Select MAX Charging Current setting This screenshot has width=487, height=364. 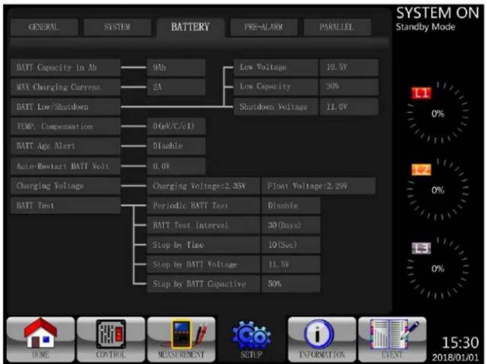click(x=65, y=87)
